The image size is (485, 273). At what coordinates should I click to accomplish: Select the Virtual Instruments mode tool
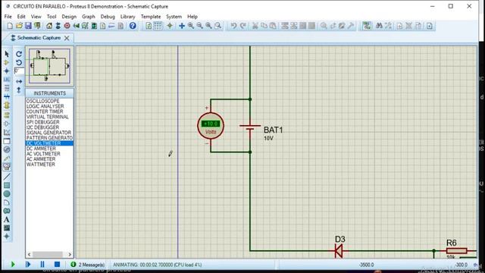(x=7, y=167)
